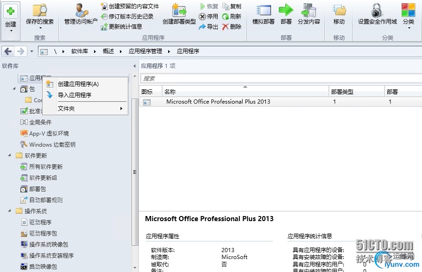Expand breadcrumb arrow after 应用程序管理
Viewport: 422px width, 272px height.
tap(169, 51)
